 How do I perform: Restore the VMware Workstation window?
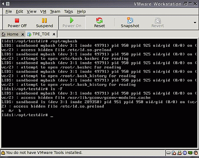pos(186,4)
